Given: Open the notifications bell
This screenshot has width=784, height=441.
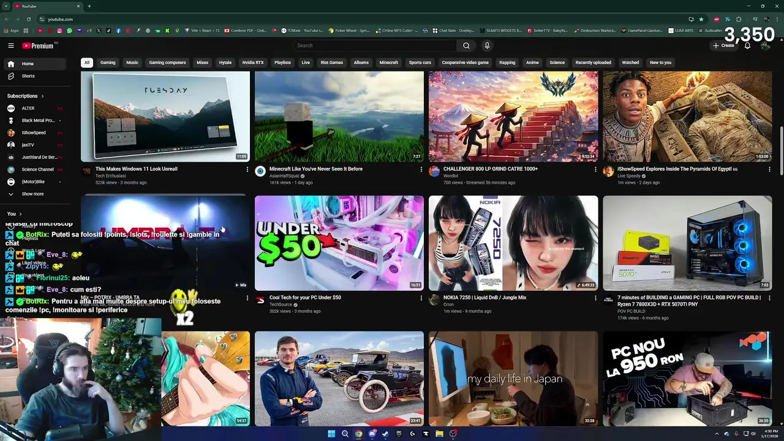Looking at the screenshot, I should click(x=747, y=45).
